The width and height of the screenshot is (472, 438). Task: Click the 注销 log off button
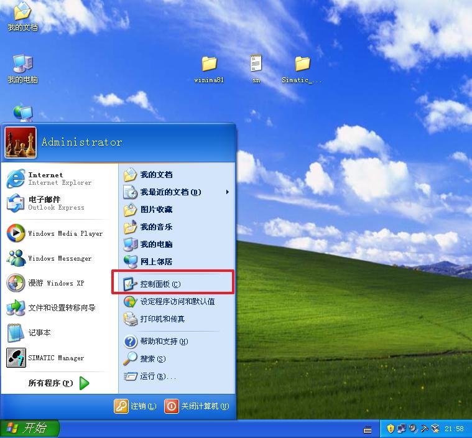pos(136,406)
